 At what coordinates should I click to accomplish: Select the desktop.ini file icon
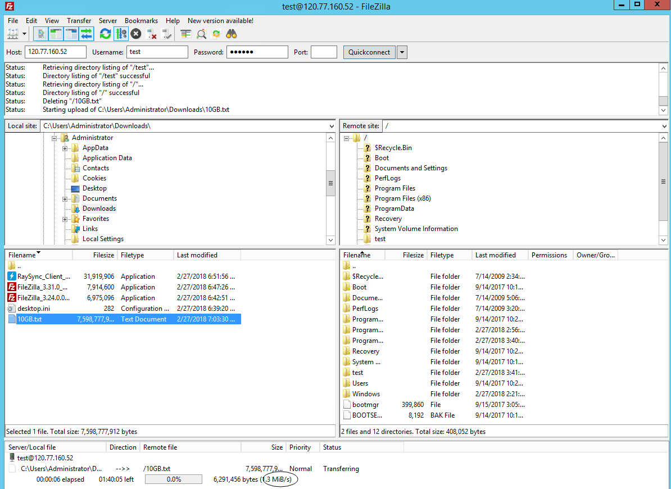(x=12, y=309)
